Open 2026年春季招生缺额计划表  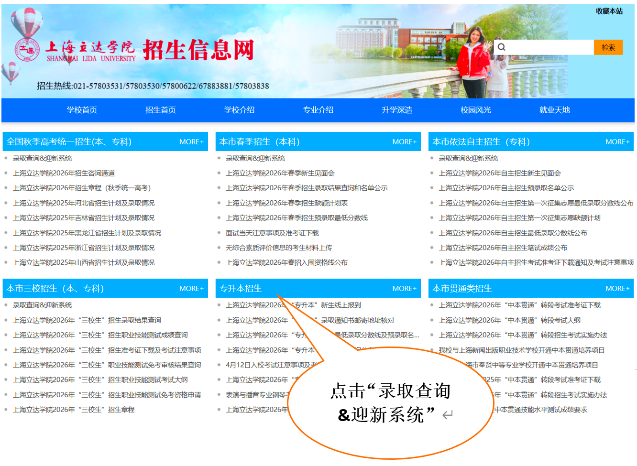pyautogui.click(x=287, y=203)
